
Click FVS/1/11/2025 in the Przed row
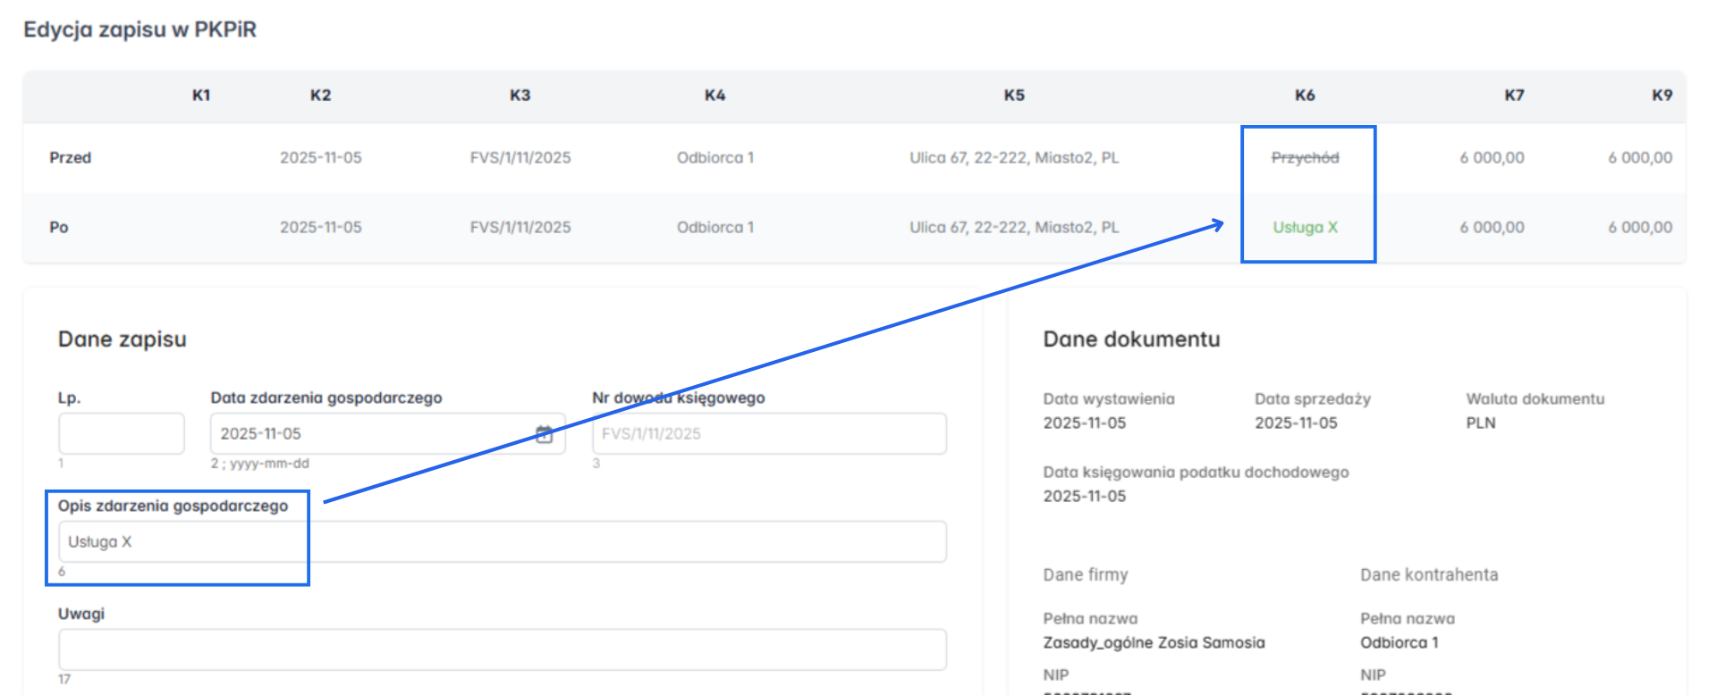point(520,157)
